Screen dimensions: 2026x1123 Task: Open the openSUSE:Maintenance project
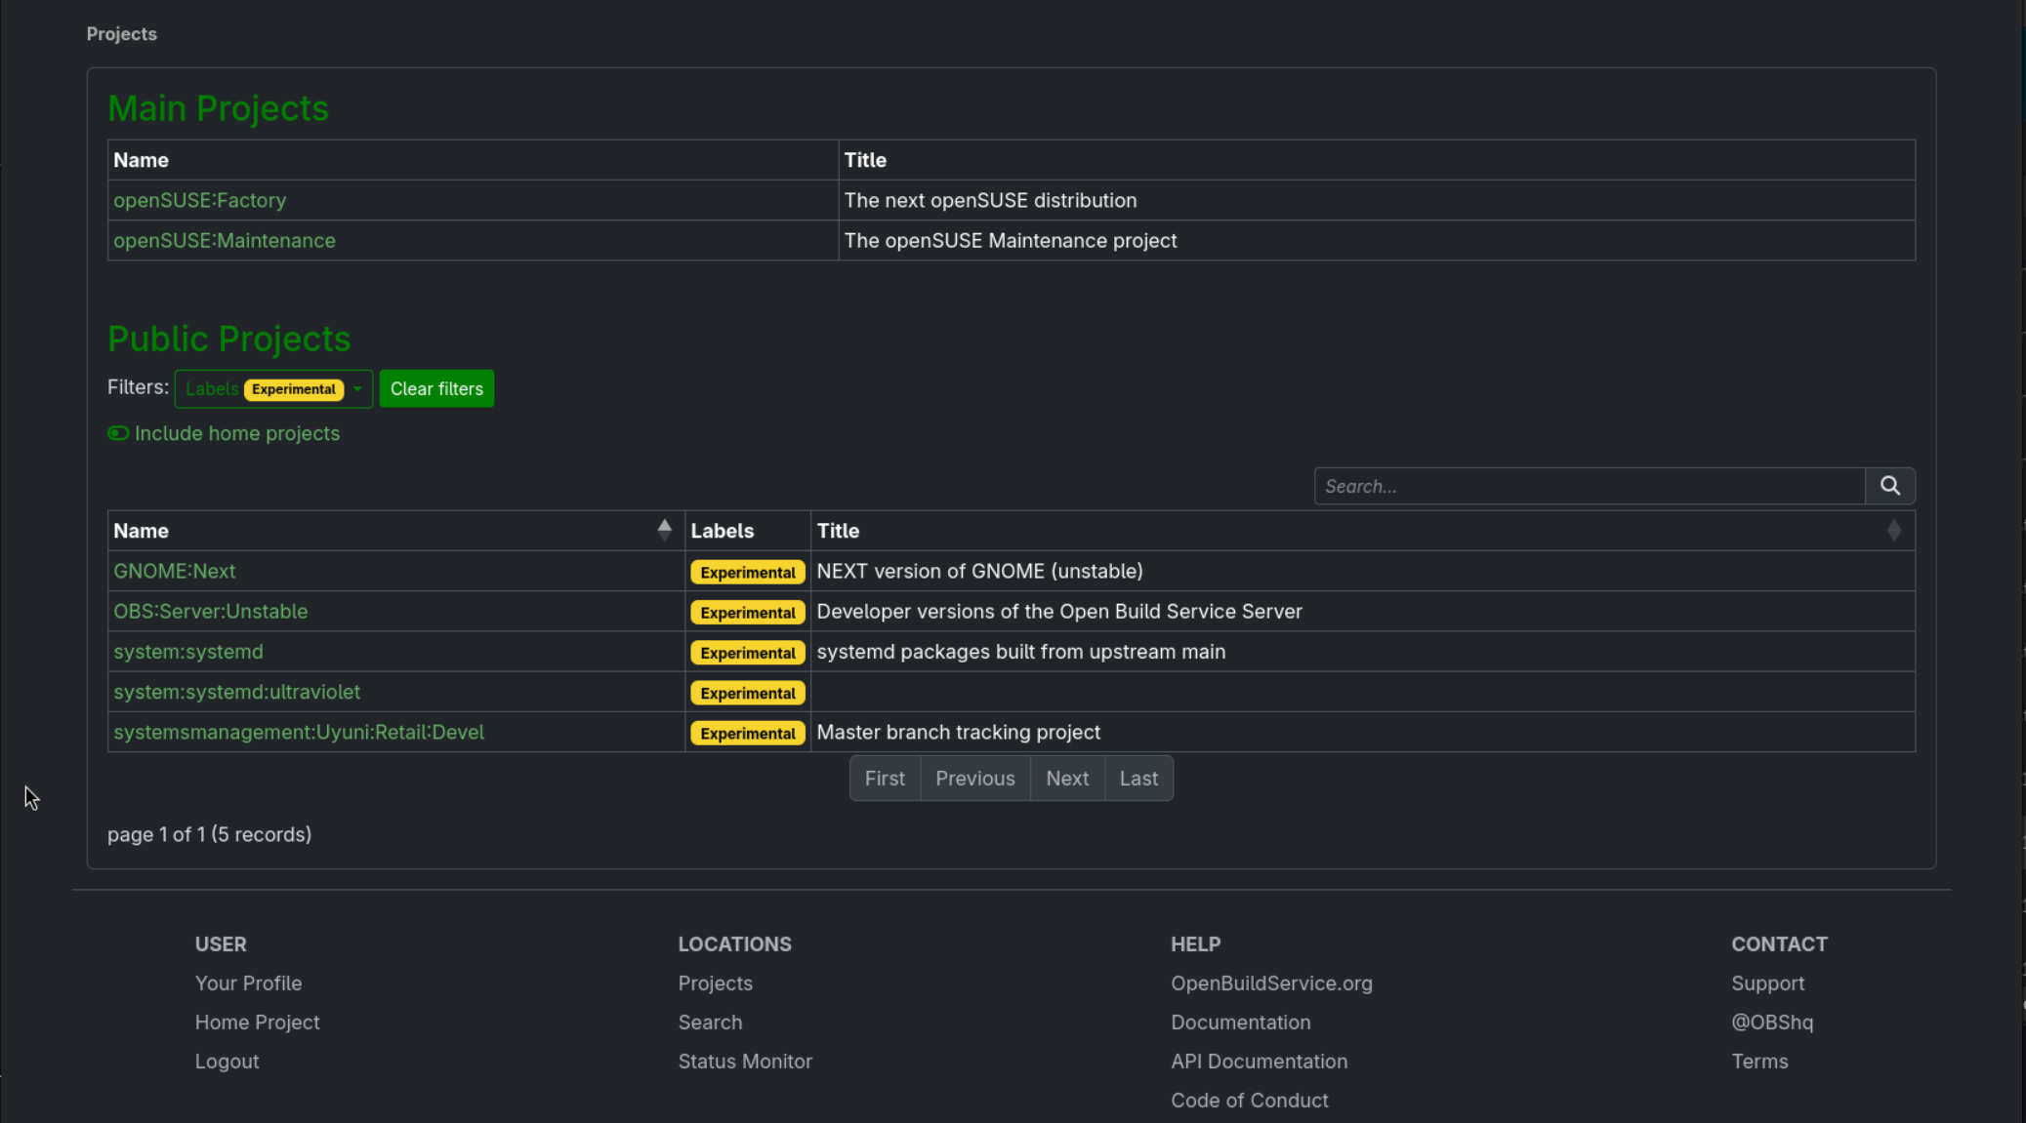[x=225, y=240]
